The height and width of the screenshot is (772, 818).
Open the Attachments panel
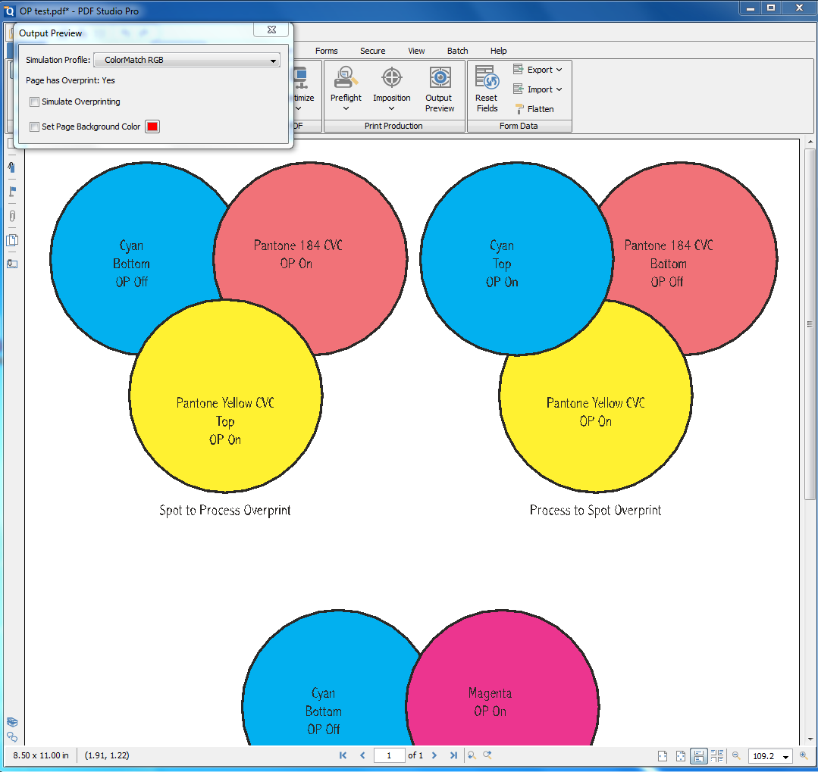click(11, 217)
